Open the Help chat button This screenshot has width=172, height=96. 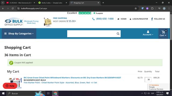pyautogui.click(x=10, y=86)
